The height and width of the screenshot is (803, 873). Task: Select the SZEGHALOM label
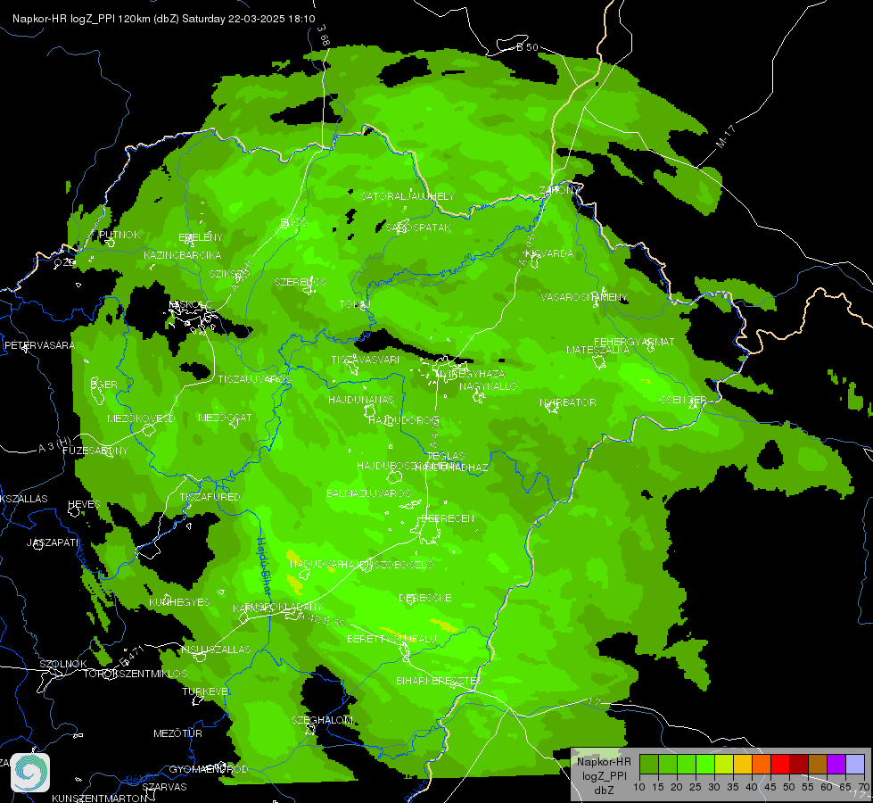click(x=322, y=720)
